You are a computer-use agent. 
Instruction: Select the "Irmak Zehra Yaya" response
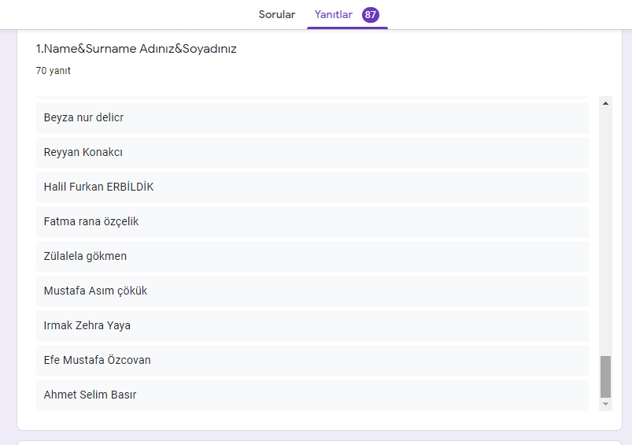click(87, 326)
